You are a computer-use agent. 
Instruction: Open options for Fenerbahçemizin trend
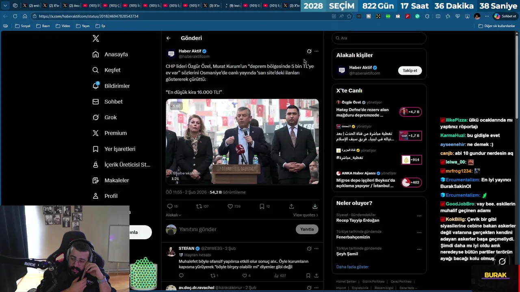[x=419, y=233]
